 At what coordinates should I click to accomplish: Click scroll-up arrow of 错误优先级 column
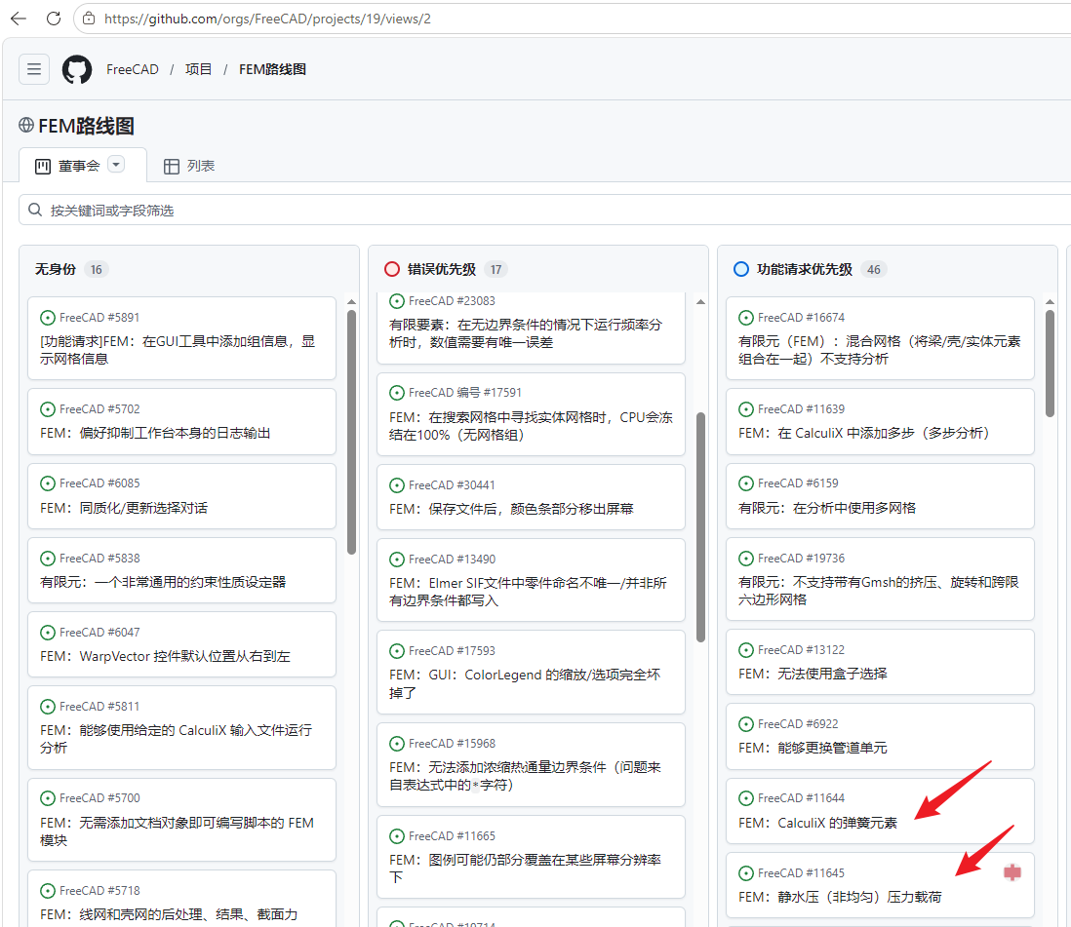[700, 302]
